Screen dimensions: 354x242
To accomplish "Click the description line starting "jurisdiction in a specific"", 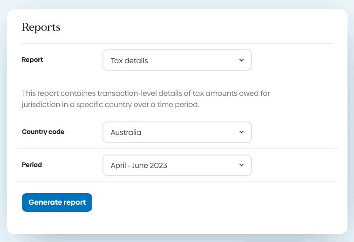I will point(110,105).
